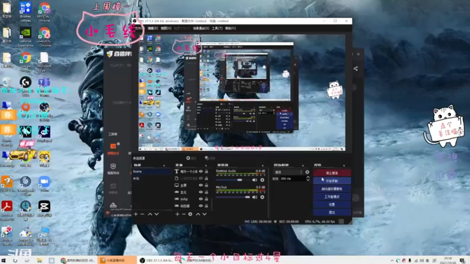Click Desktop Audio volume slider
The width and height of the screenshot is (470, 264).
(x=233, y=180)
